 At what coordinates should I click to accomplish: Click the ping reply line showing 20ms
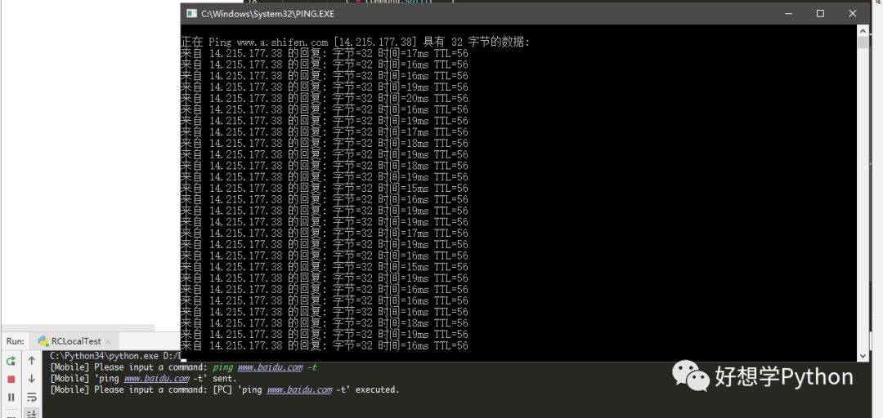pyautogui.click(x=325, y=99)
